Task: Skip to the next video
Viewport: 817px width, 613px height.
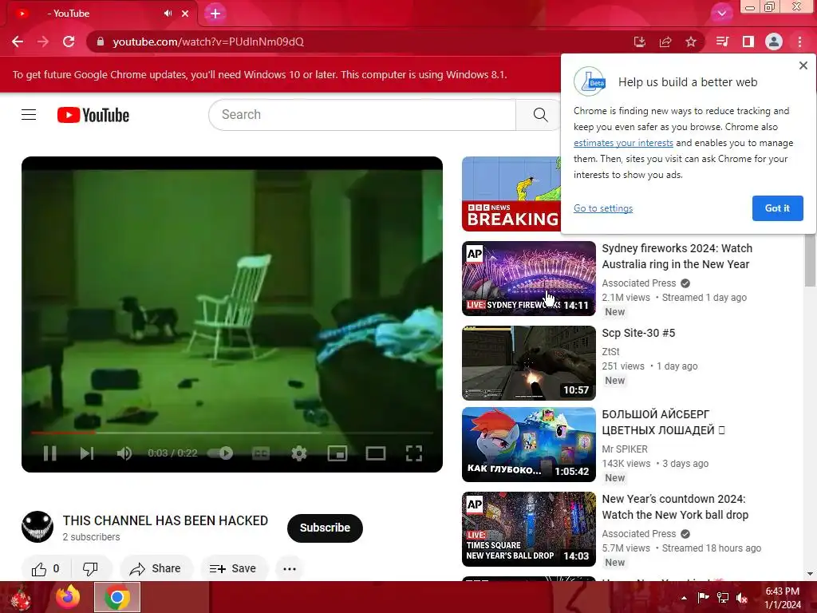Action: pyautogui.click(x=87, y=453)
